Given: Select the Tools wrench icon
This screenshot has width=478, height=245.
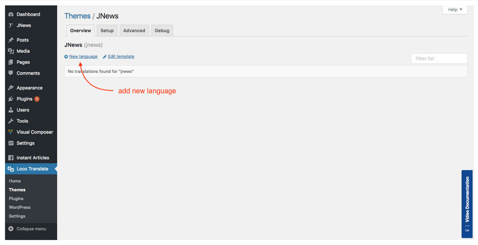Looking at the screenshot, I should (10, 121).
